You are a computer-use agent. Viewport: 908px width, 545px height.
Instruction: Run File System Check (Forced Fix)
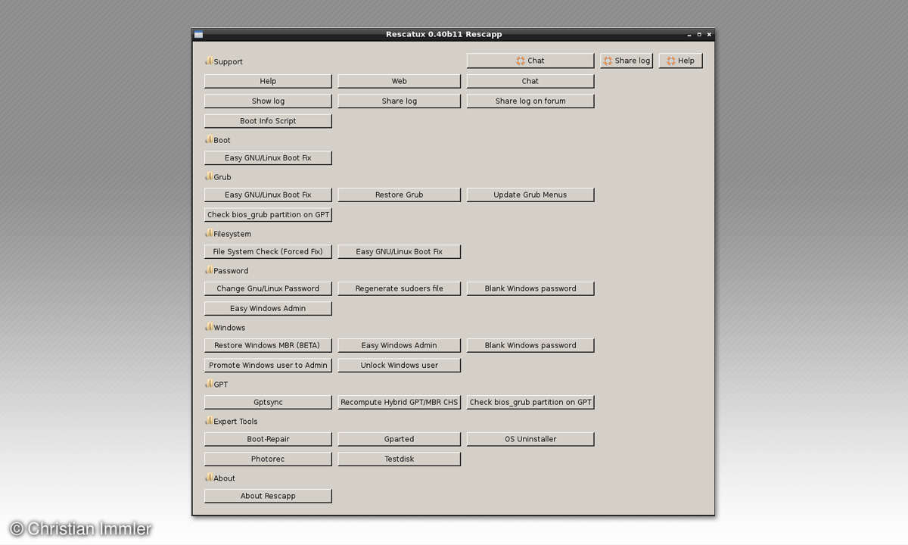[268, 251]
